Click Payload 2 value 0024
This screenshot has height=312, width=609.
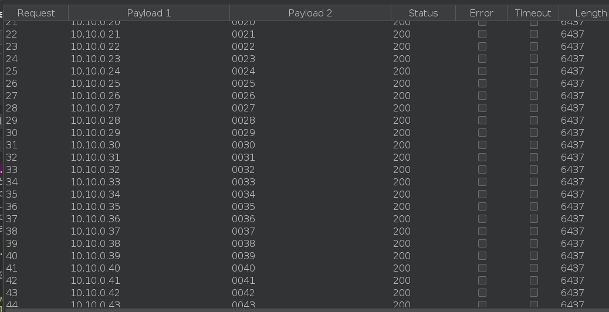click(243, 71)
